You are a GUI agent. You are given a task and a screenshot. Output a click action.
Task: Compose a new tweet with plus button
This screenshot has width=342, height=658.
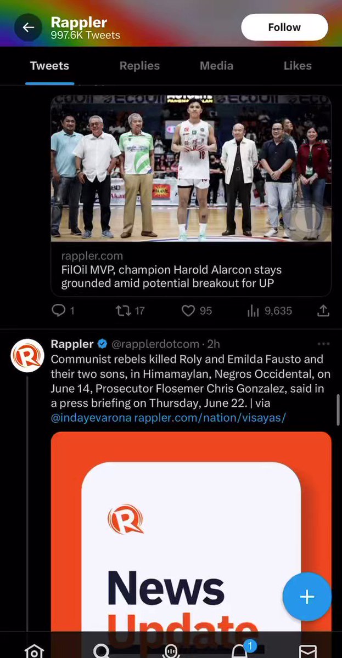tap(307, 597)
